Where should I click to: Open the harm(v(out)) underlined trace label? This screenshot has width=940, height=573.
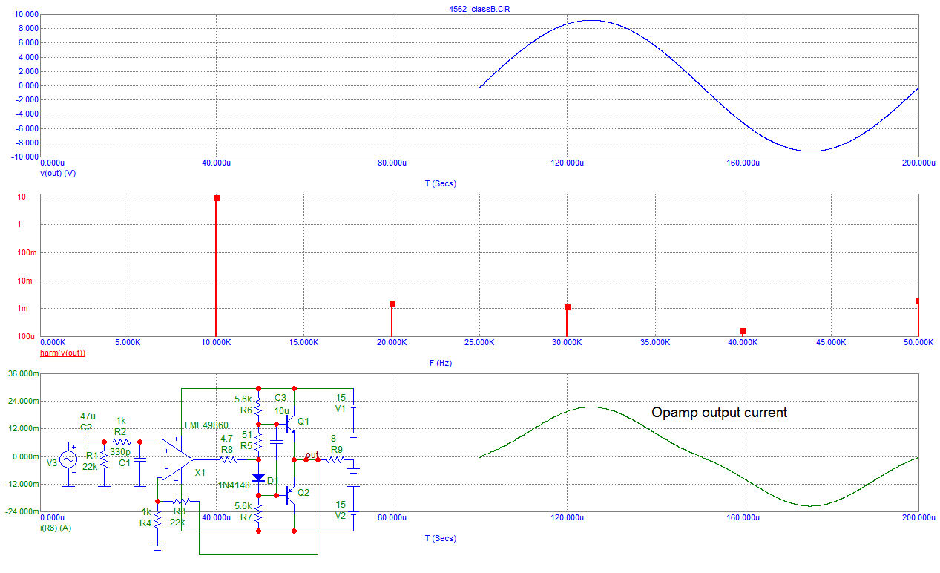[62, 353]
